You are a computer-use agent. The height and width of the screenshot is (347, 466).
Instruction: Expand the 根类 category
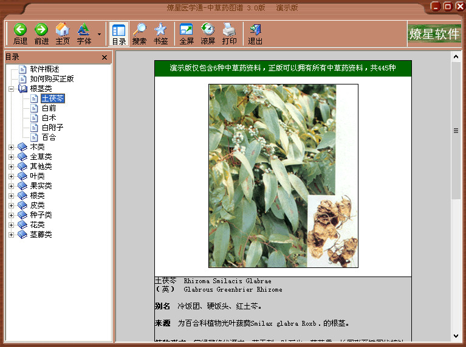(11, 196)
